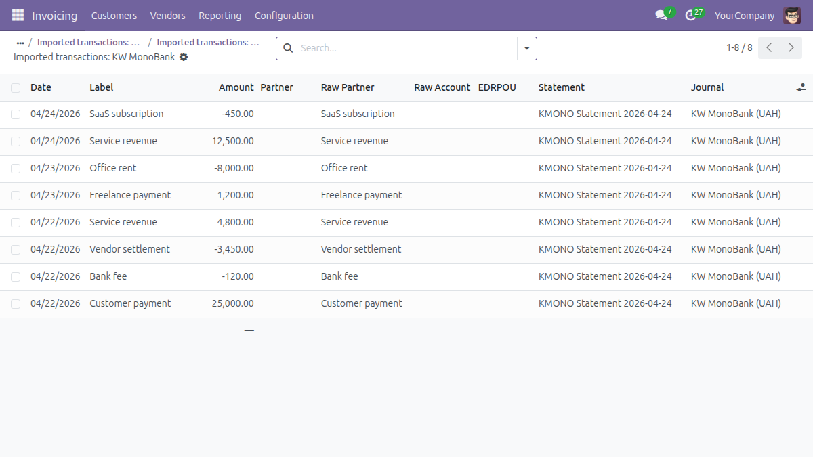The image size is (813, 457).
Task: Click the 25,000.00 amount cell
Action: [x=233, y=303]
